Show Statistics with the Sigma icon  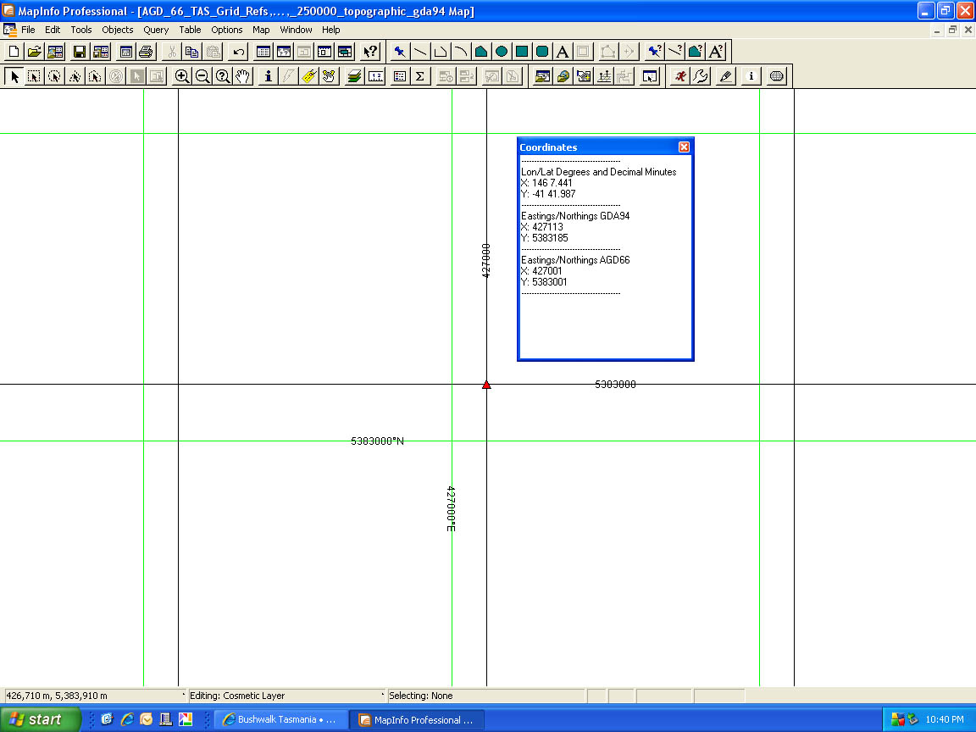click(x=420, y=76)
